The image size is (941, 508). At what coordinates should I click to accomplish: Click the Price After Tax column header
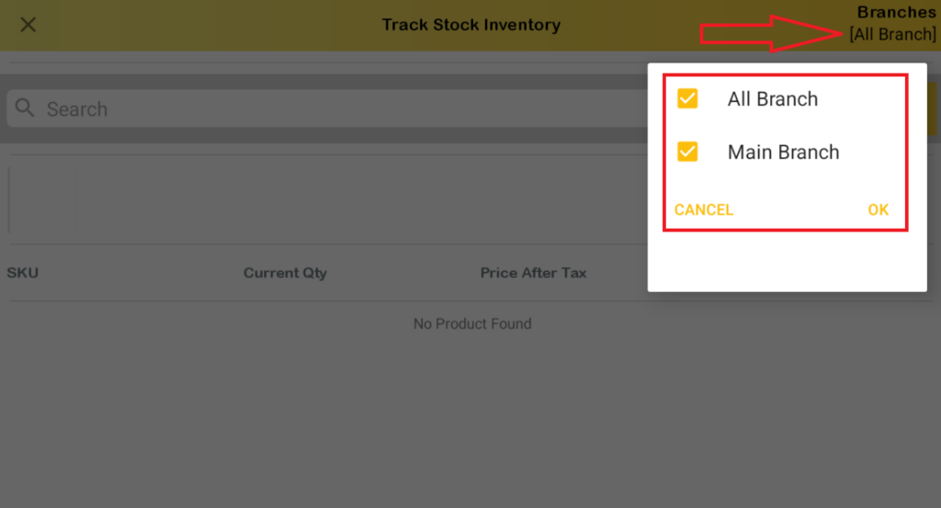click(533, 273)
